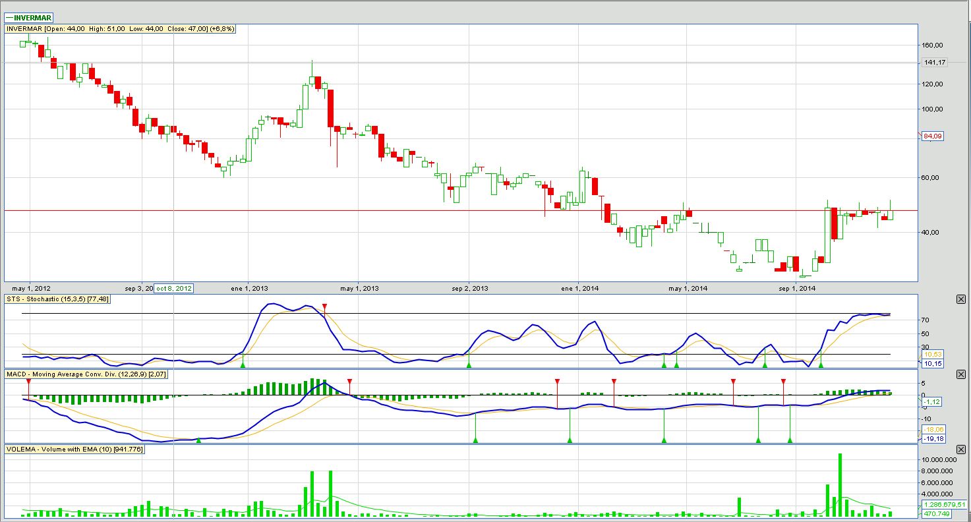Image resolution: width=971 pixels, height=522 pixels.
Task: Close the STS Stochastic indicator panel
Action: pos(960,299)
